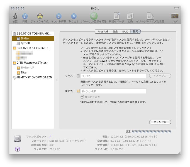Click the capacity value 120.04 GB
Screen dimensions: 190x167
134,137
